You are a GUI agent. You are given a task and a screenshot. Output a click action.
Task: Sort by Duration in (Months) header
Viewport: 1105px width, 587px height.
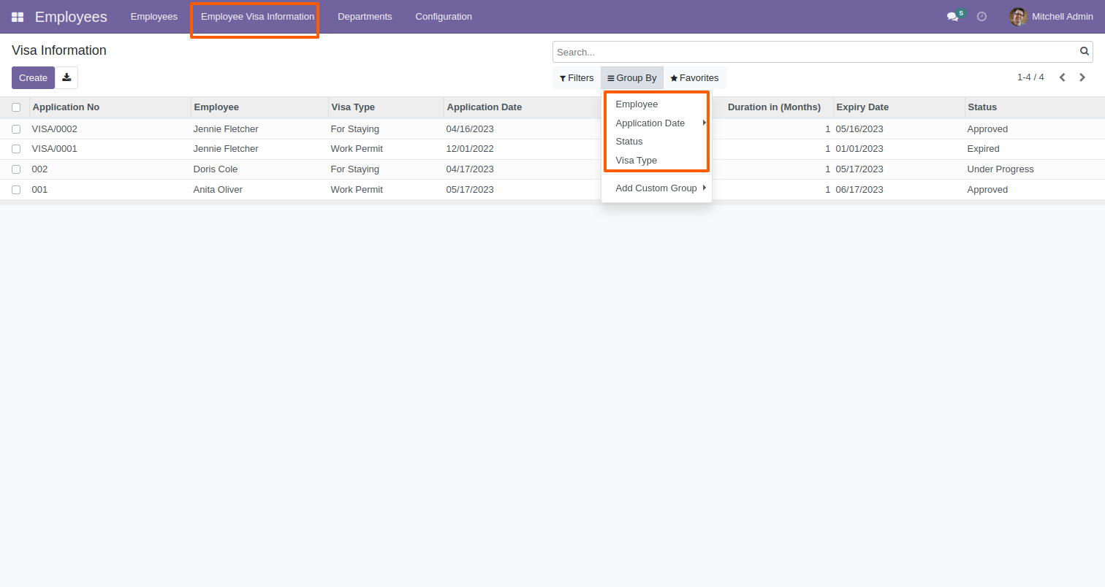(774, 107)
